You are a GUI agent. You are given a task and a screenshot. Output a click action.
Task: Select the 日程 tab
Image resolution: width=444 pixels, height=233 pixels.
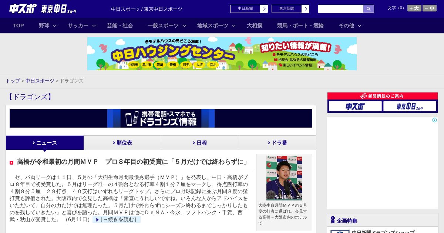(x=200, y=143)
